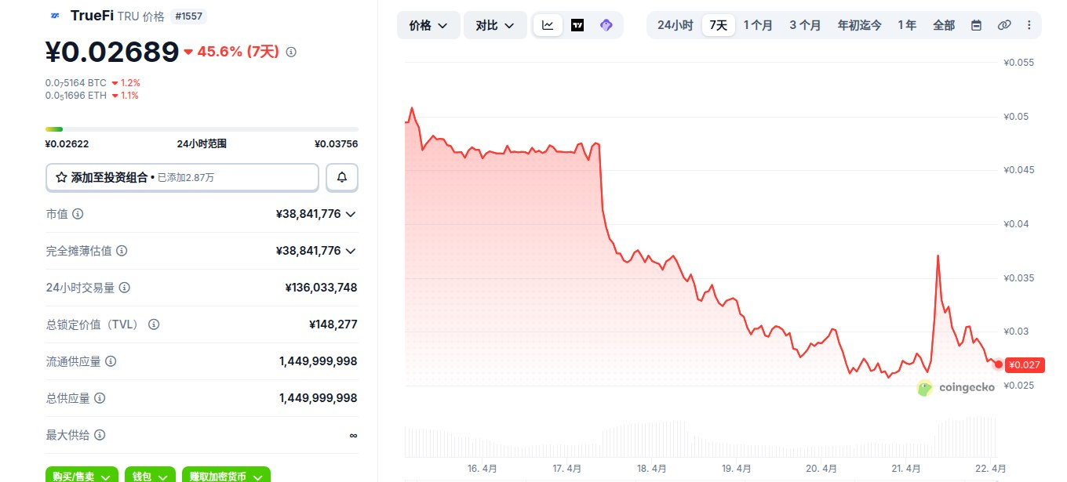Open info icon beside 最大供给
This screenshot has height=482, width=1067.
click(x=100, y=435)
